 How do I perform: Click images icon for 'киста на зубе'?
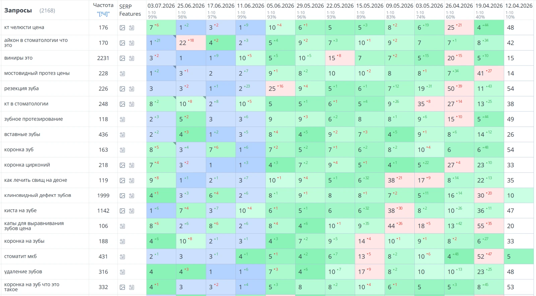[x=122, y=211]
